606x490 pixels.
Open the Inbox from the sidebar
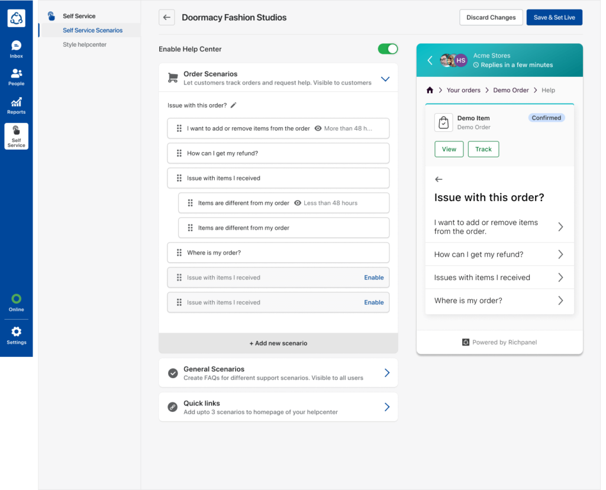point(16,46)
